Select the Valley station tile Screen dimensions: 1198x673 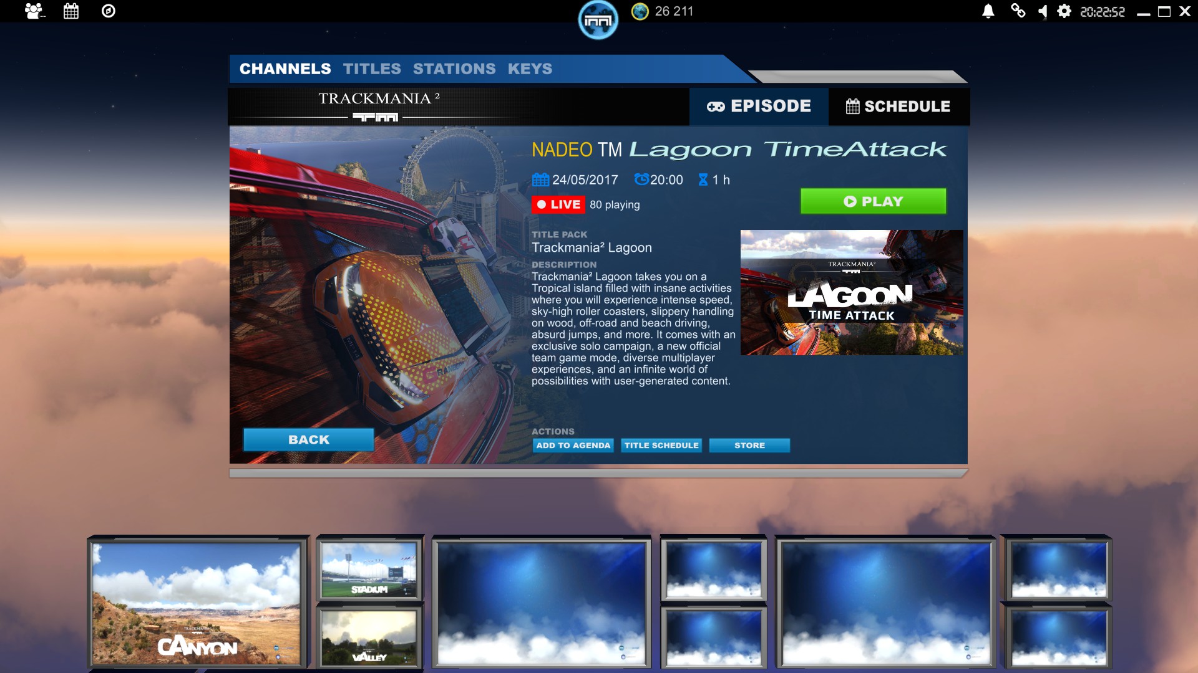click(x=369, y=637)
